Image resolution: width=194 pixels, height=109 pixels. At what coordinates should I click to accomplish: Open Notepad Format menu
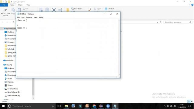click(29, 18)
